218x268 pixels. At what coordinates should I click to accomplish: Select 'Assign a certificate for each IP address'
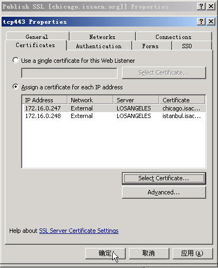click(x=16, y=87)
